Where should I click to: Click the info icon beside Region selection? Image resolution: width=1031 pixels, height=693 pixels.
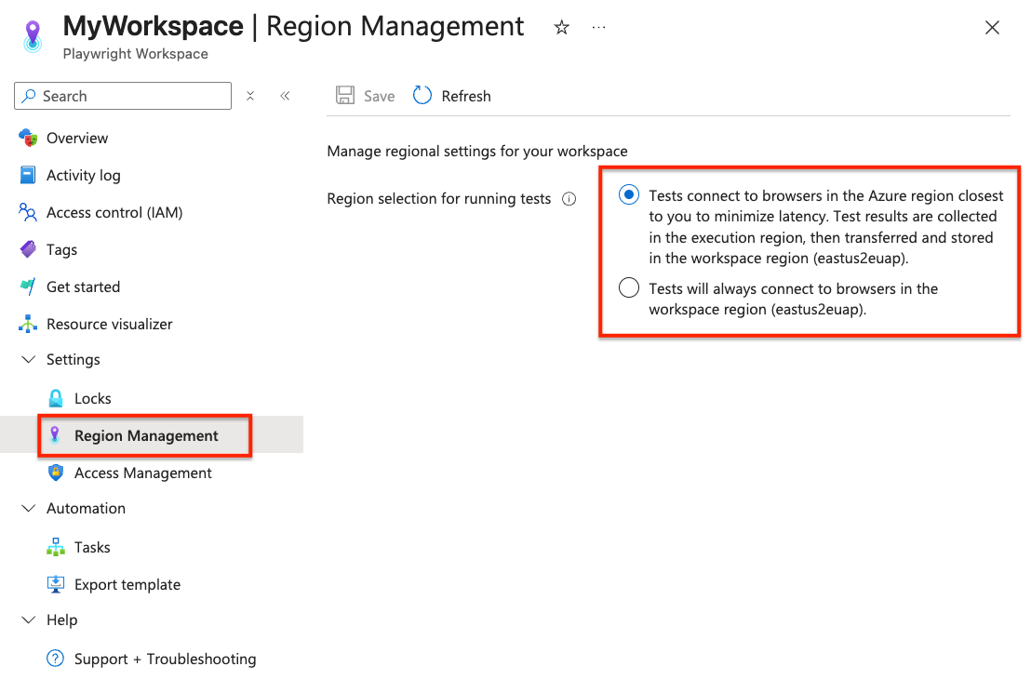click(x=569, y=199)
